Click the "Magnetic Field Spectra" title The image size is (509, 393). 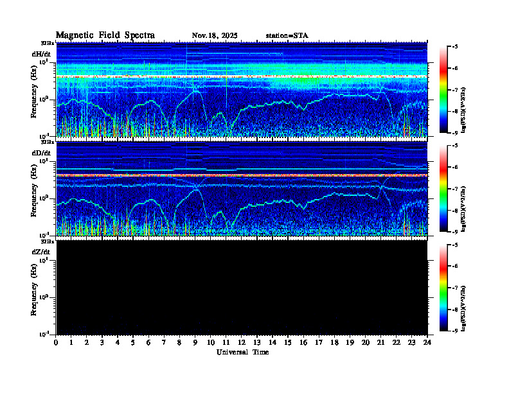pos(105,35)
